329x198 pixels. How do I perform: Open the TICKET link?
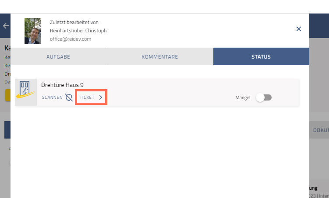pyautogui.click(x=87, y=97)
